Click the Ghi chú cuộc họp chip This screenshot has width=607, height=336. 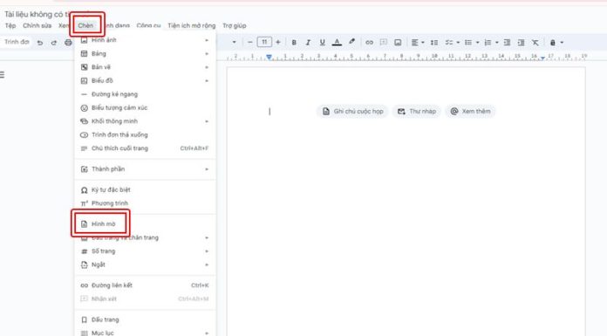pos(352,111)
